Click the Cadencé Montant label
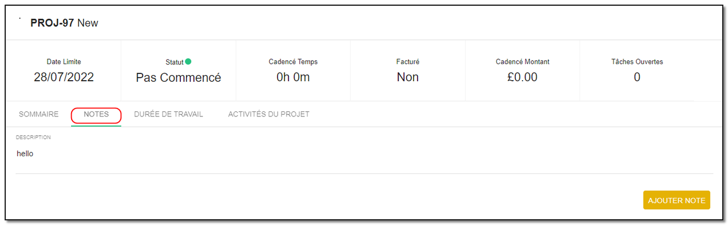The width and height of the screenshot is (728, 225). pos(522,62)
